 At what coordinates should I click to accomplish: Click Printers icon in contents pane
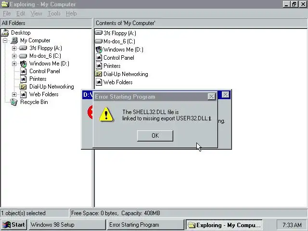pyautogui.click(x=99, y=66)
